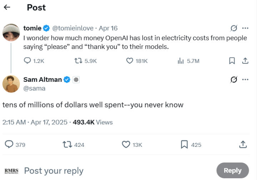Repost Sam Altman's post showing 424

click(66, 144)
